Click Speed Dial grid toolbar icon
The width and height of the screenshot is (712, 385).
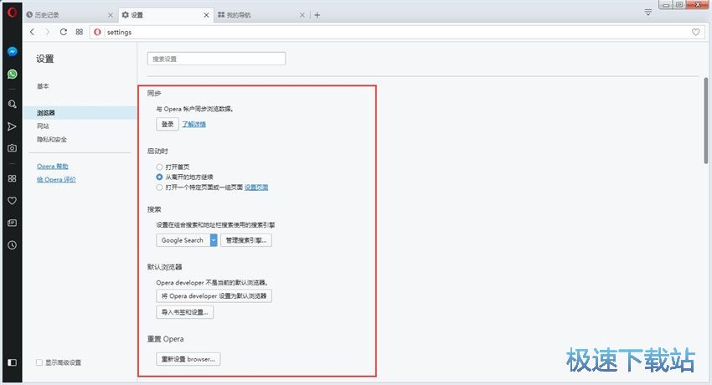click(80, 32)
